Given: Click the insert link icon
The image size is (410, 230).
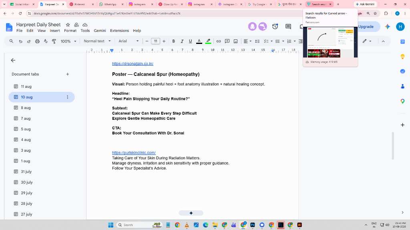Looking at the screenshot, I should pos(219,41).
